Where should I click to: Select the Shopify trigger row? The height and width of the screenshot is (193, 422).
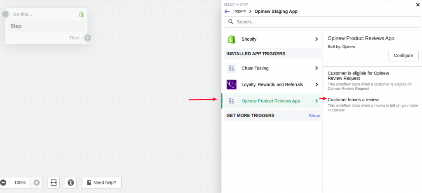272,39
